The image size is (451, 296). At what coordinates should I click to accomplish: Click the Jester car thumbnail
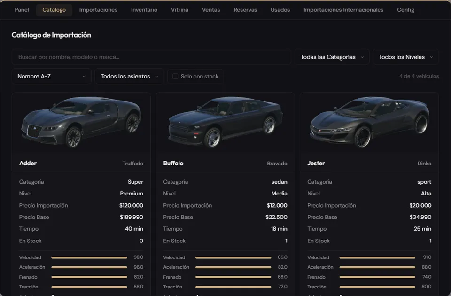click(369, 122)
